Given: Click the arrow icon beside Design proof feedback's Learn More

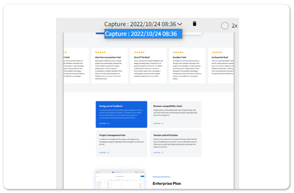Looking at the screenshot, I should [x=108, y=123].
